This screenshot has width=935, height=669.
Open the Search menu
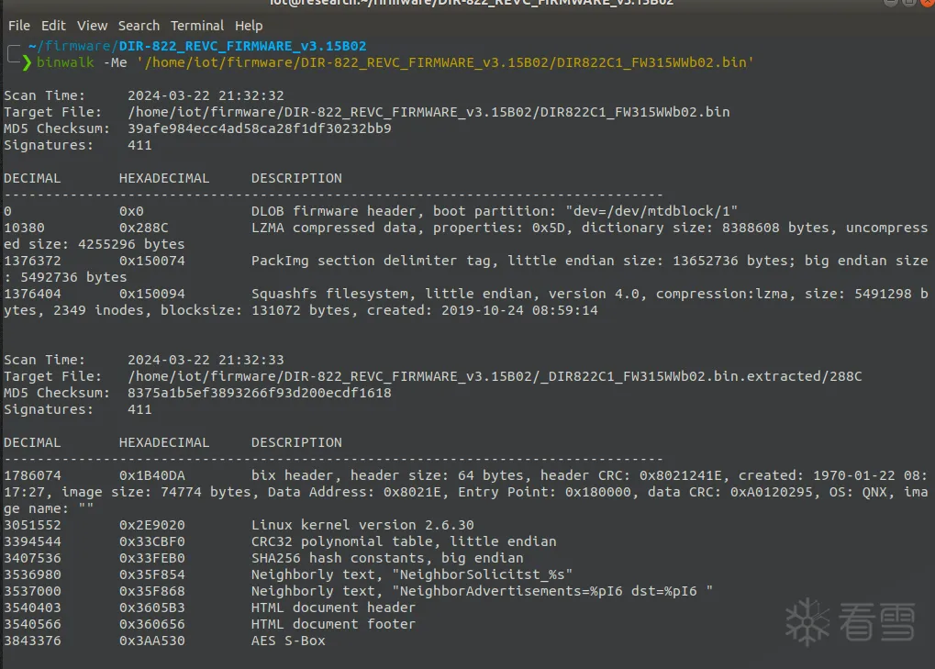pos(139,26)
